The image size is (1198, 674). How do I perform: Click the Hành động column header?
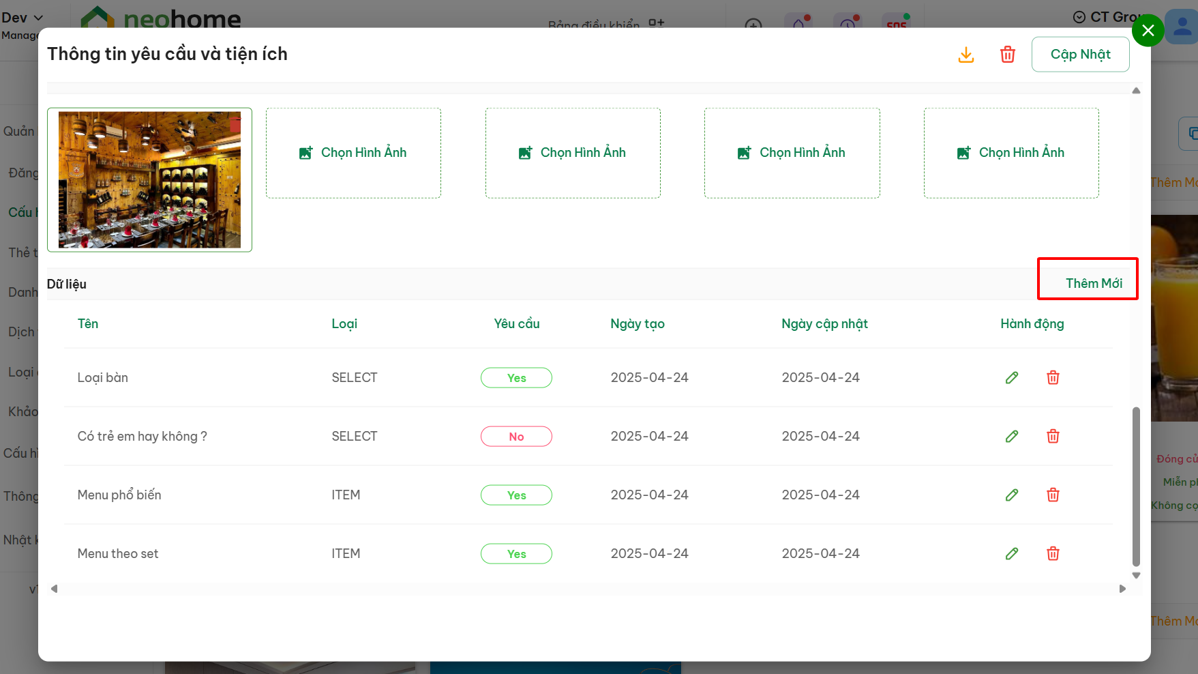click(1032, 323)
